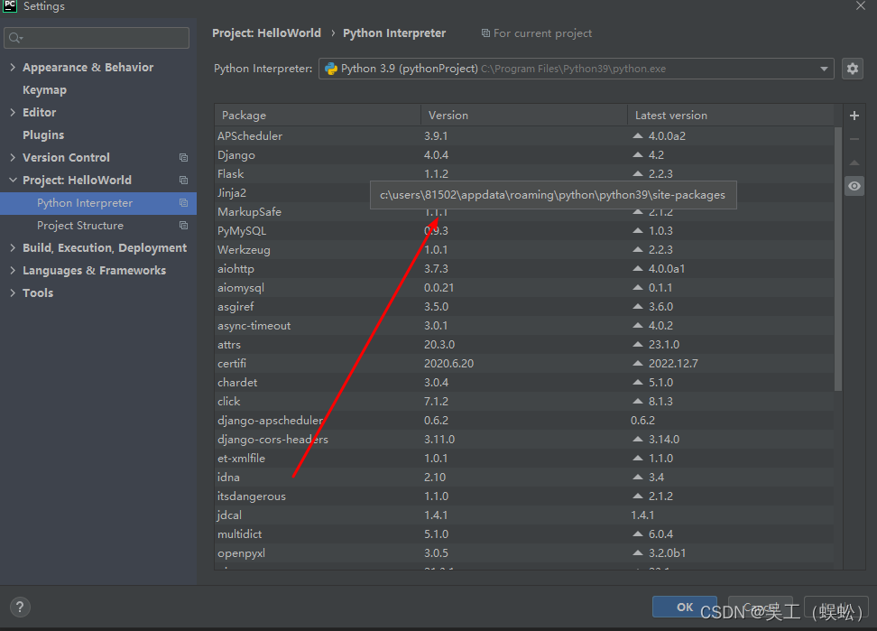877x631 pixels.
Task: Select the openpyxl package row
Action: click(524, 553)
